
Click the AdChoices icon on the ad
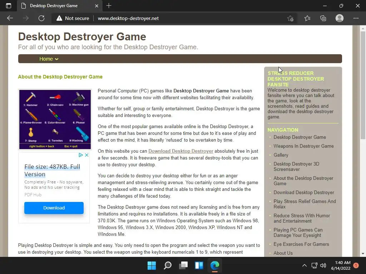coord(81,155)
